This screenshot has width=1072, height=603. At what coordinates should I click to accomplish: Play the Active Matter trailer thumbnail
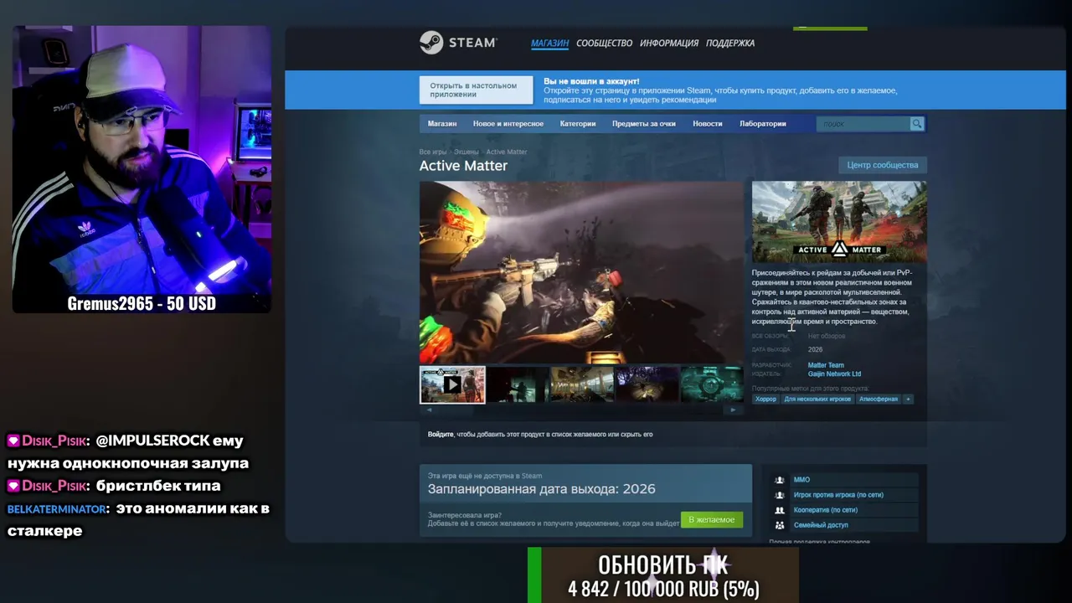point(452,384)
